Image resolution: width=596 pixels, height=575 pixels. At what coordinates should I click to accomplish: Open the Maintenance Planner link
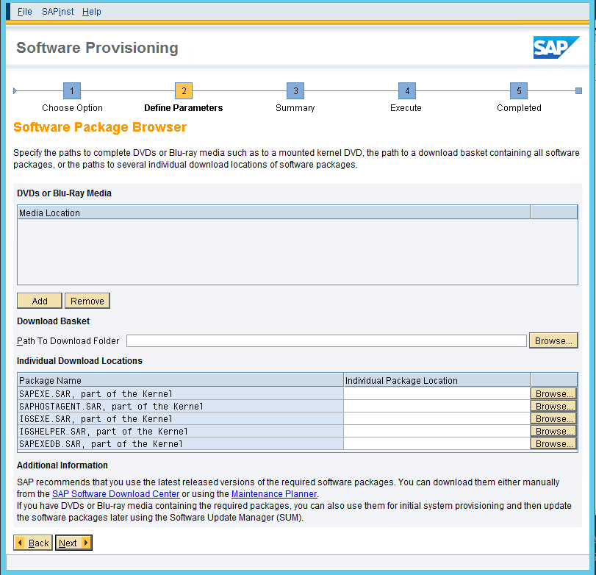click(273, 494)
